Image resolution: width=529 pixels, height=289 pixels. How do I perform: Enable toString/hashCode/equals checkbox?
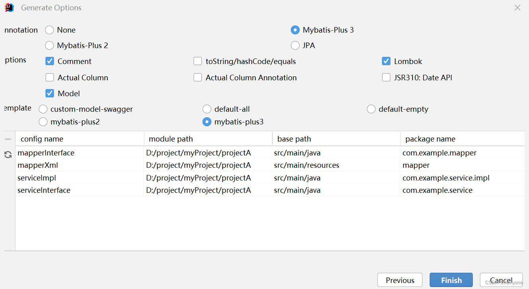click(x=198, y=61)
